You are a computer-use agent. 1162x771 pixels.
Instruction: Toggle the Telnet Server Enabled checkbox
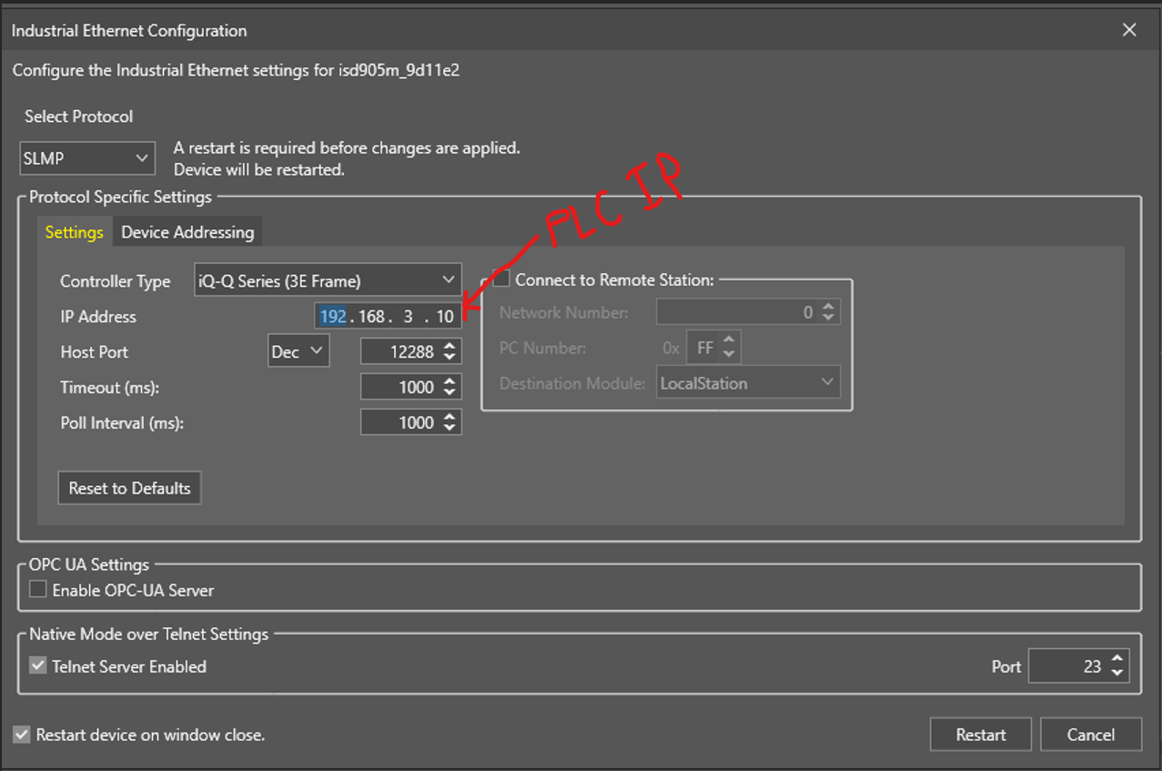(37, 665)
